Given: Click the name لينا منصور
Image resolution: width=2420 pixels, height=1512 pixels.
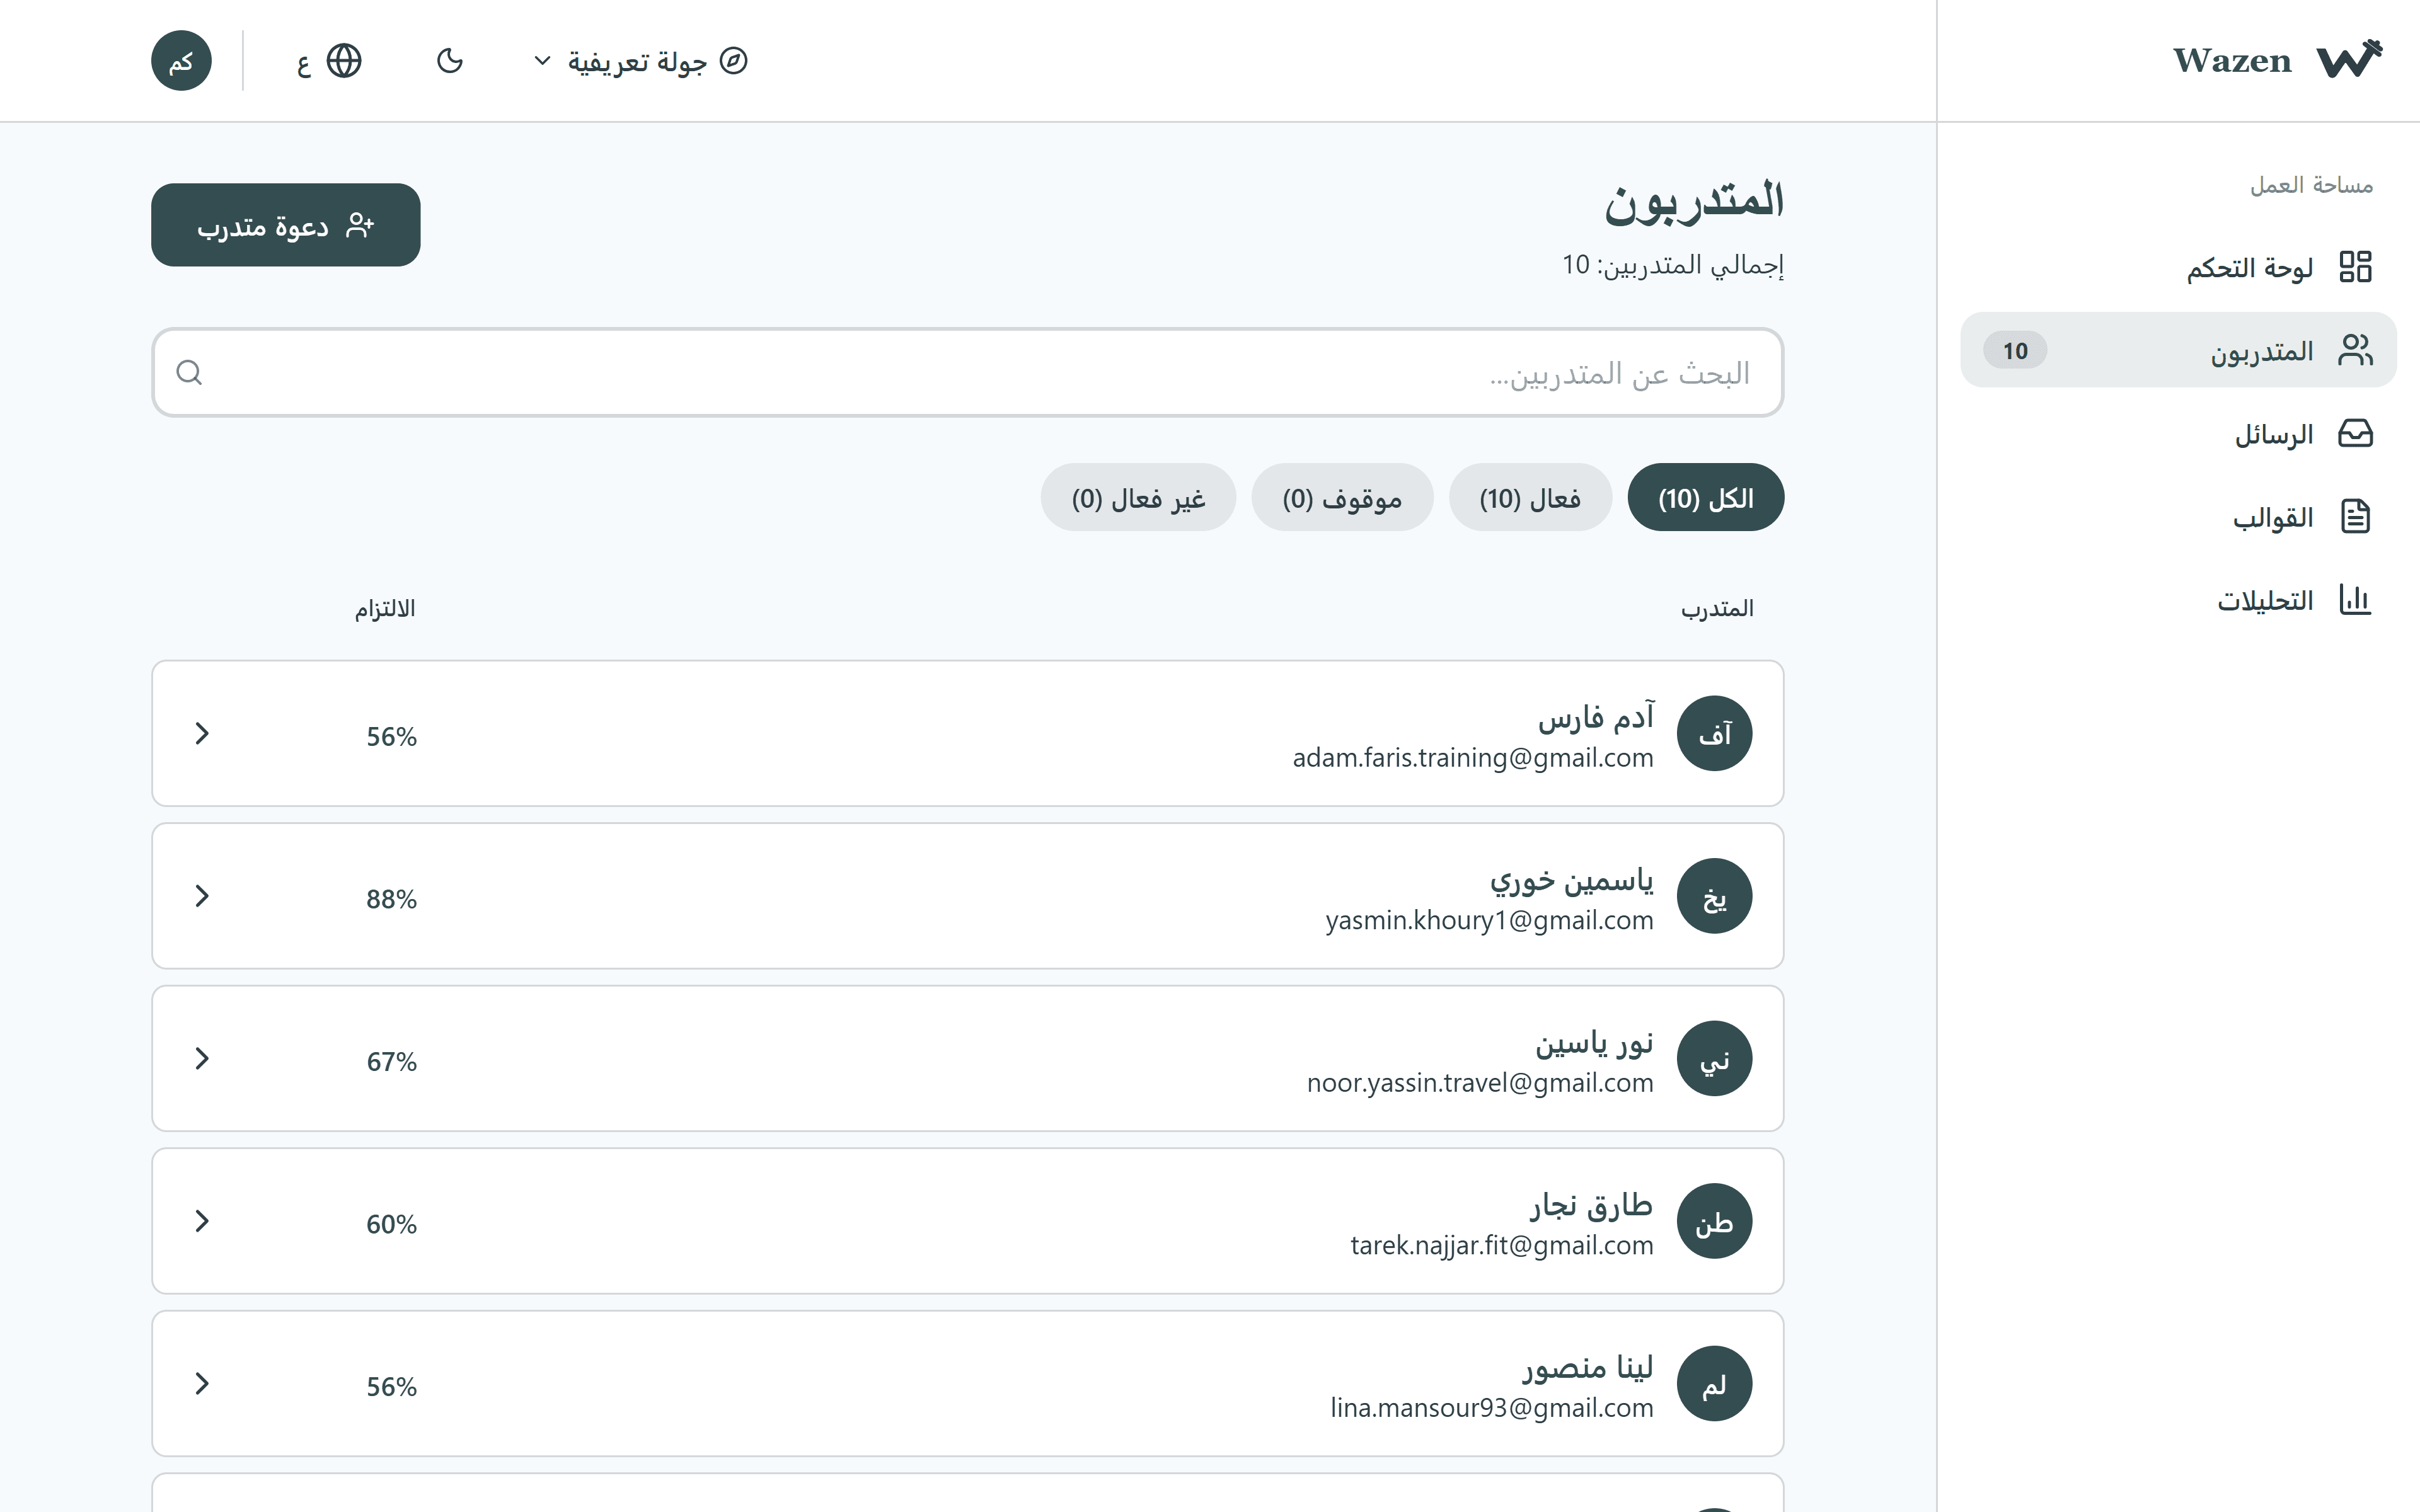Looking at the screenshot, I should click(x=1588, y=1368).
